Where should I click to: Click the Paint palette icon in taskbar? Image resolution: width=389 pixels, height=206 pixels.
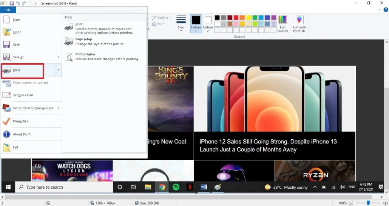[x=218, y=187]
